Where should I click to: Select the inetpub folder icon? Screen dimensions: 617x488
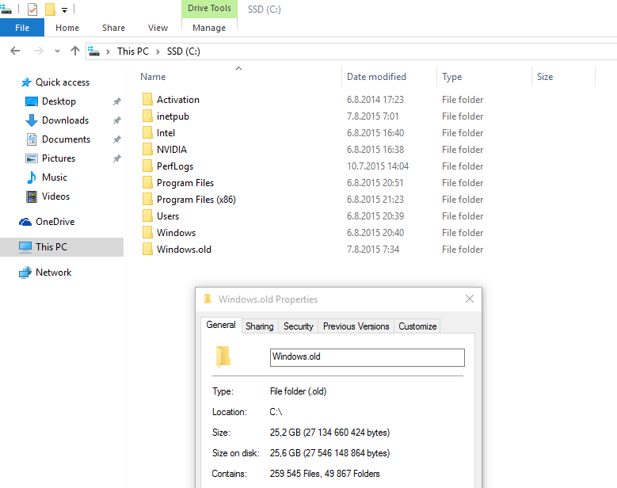point(147,116)
